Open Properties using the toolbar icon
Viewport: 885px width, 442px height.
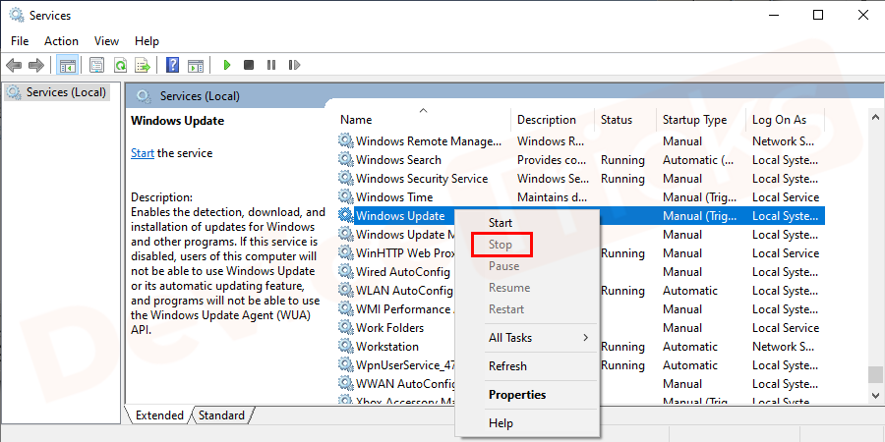point(96,65)
